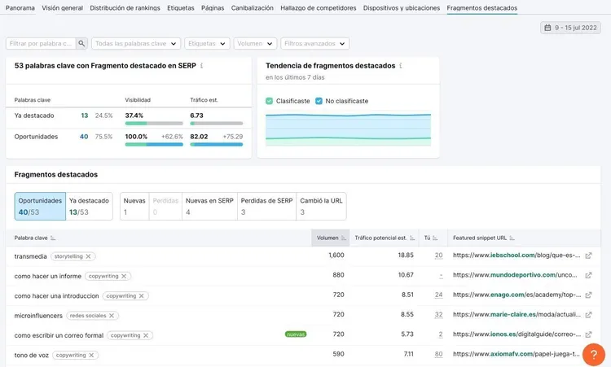Open external link icon for enago.com URL
611x367 pixels.
[588, 295]
